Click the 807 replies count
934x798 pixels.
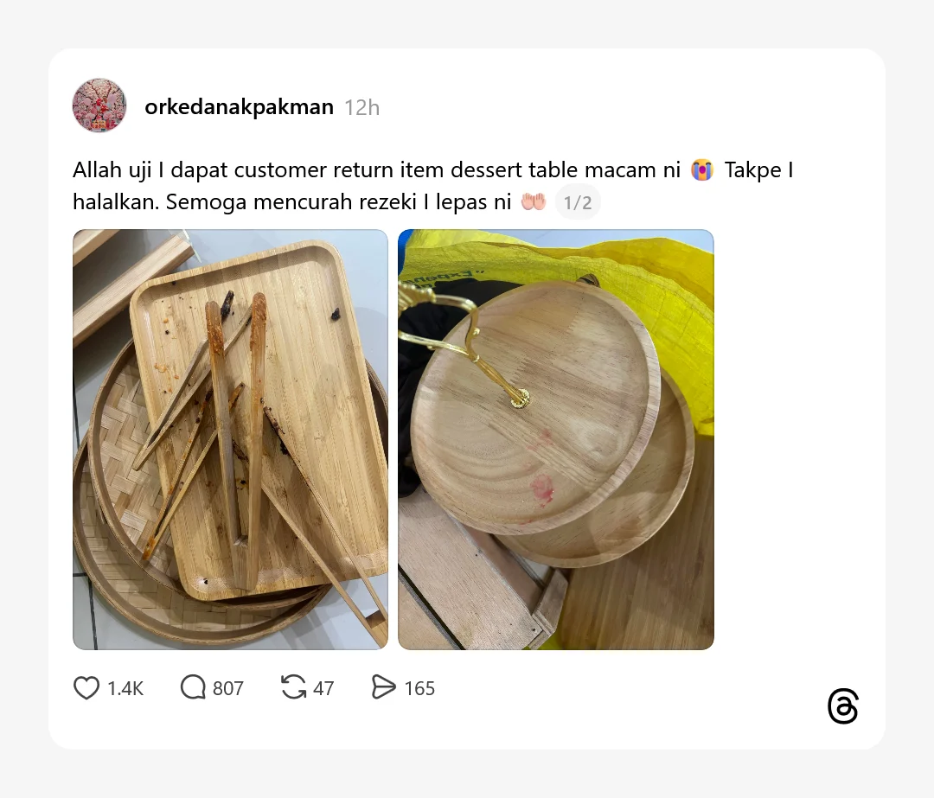228,688
